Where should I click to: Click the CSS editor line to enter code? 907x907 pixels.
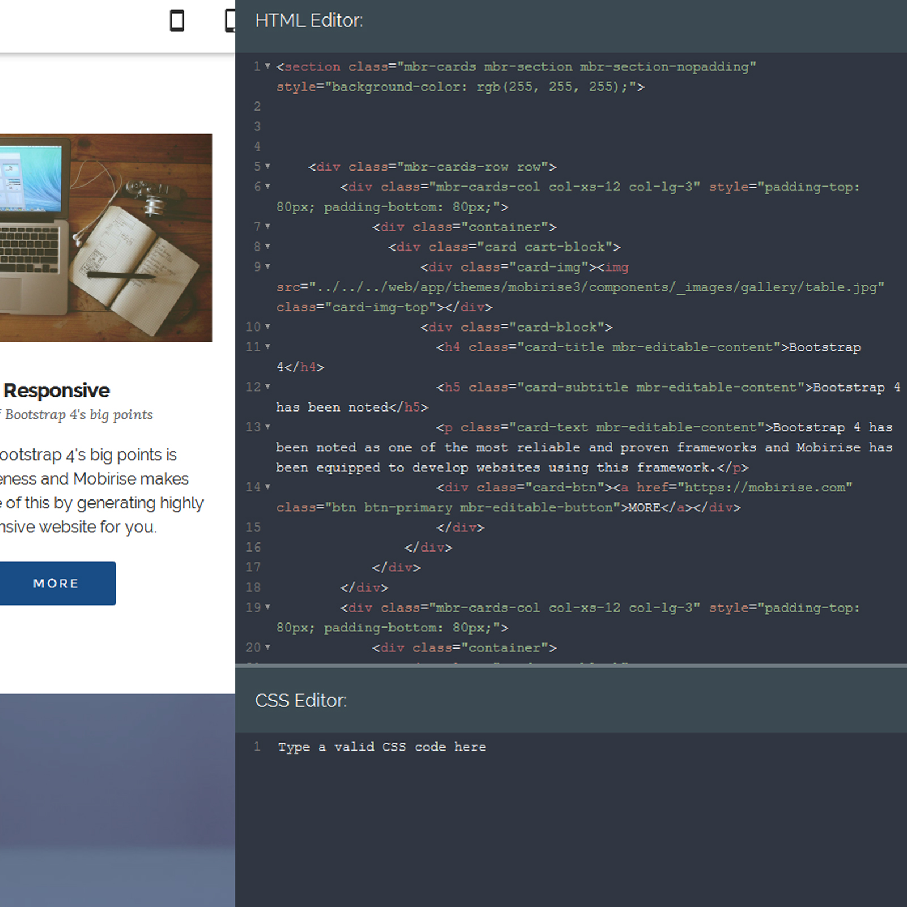click(381, 747)
